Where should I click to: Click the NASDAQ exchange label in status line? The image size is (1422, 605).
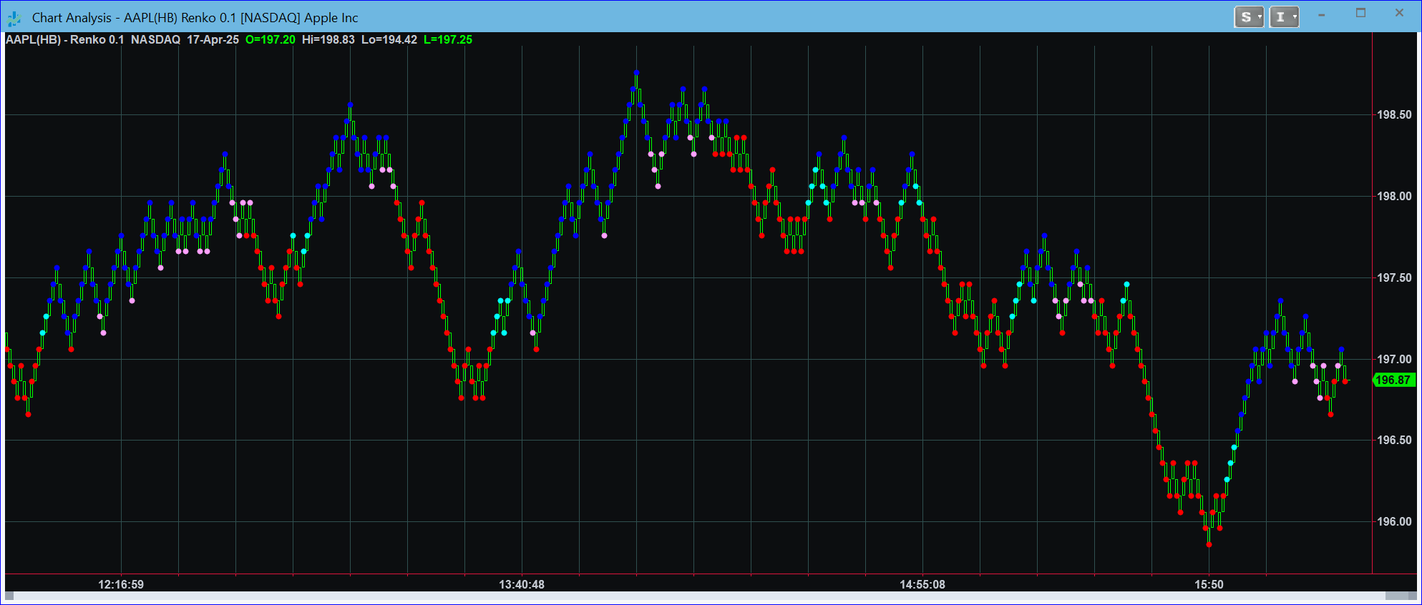(x=155, y=40)
